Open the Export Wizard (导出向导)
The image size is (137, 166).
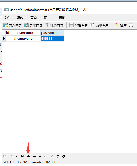pos(33,25)
